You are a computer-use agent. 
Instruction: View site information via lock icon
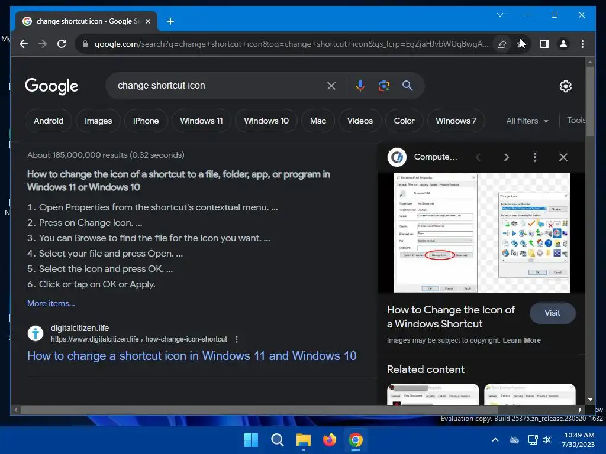85,44
